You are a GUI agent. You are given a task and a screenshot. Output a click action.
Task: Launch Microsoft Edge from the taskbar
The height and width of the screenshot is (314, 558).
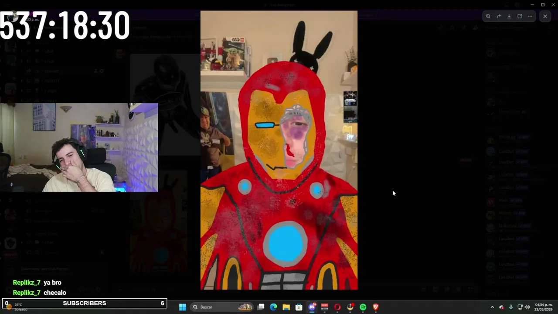point(273,307)
